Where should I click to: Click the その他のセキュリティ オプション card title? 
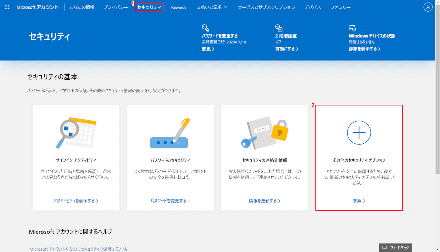[359, 160]
